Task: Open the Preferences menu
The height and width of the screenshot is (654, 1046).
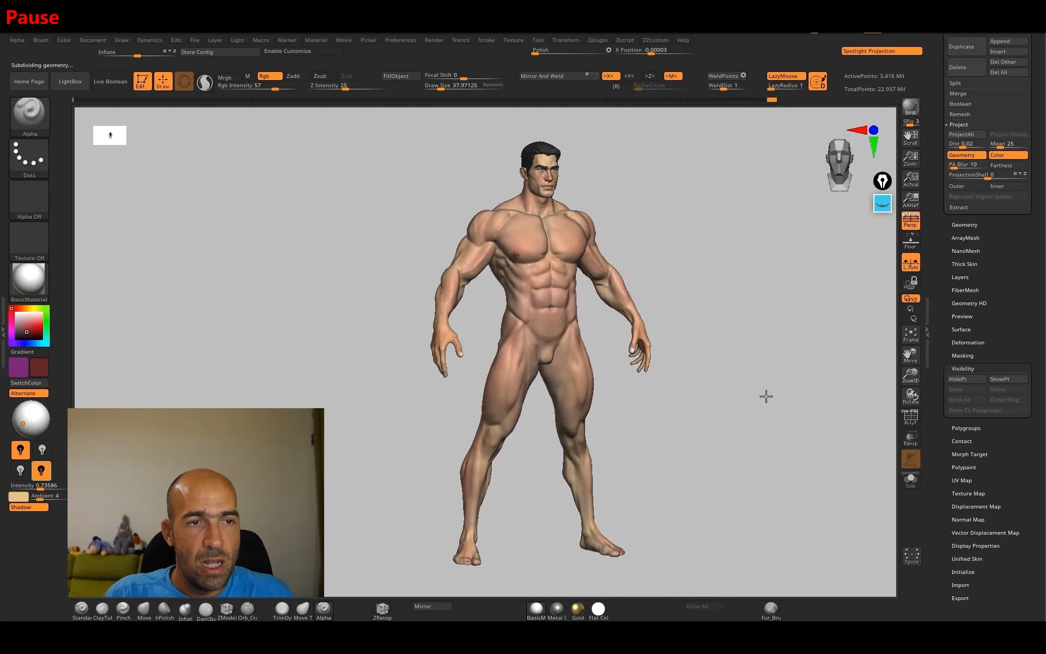Action: [x=400, y=40]
